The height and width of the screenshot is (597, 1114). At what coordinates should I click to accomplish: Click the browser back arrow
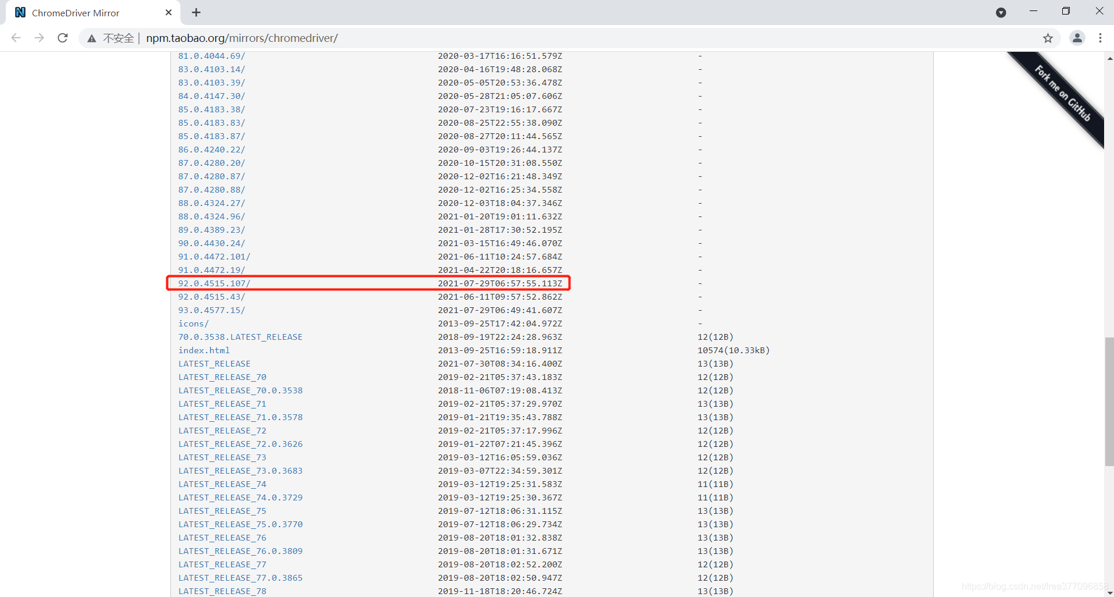[x=16, y=38]
